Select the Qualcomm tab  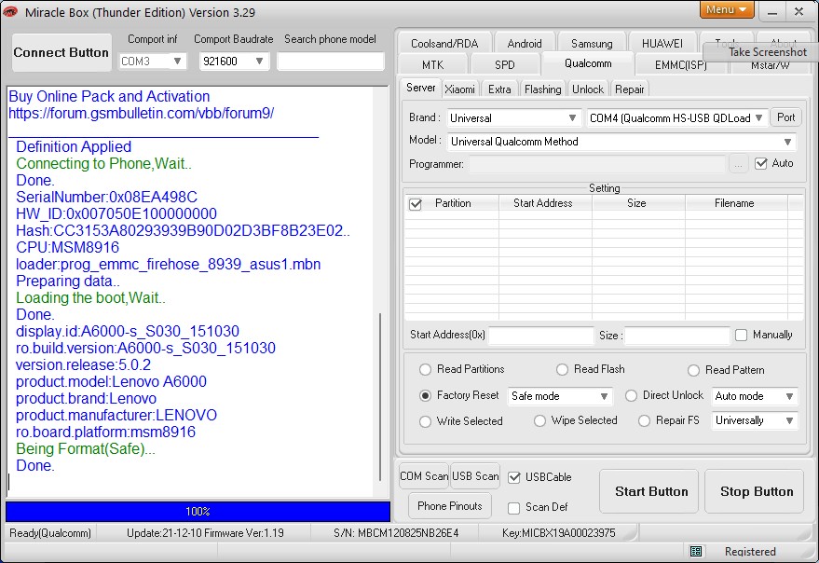click(x=588, y=63)
